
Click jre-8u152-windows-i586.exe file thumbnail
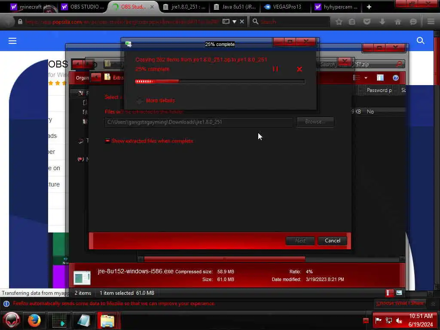(82, 278)
